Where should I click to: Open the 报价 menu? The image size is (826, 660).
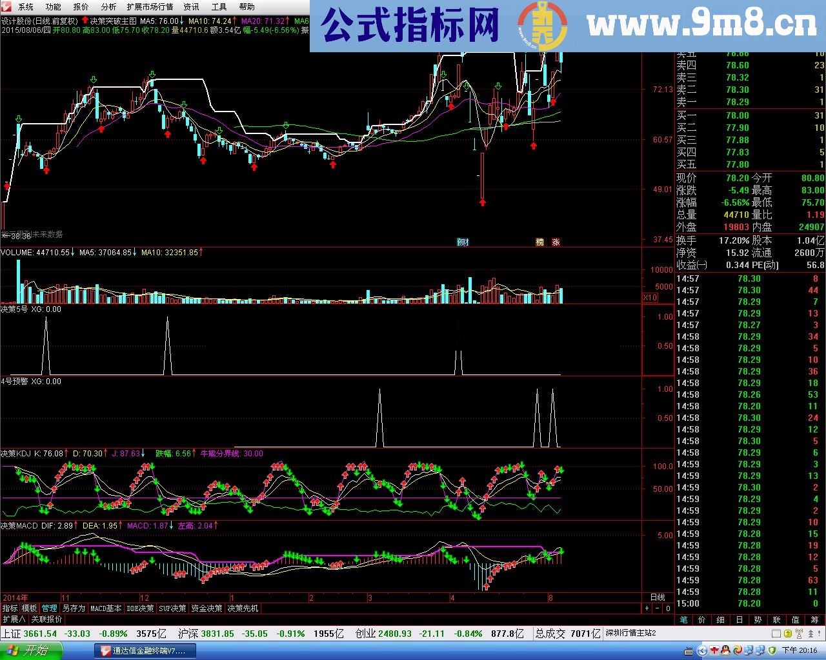(x=79, y=7)
